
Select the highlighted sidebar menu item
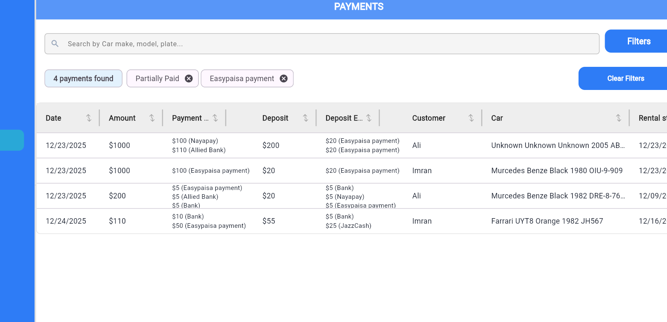pyautogui.click(x=12, y=140)
